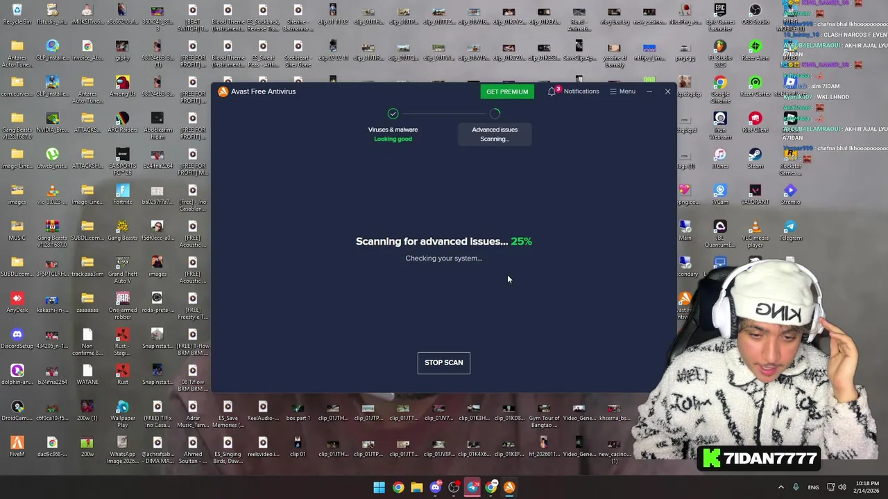Click the Avast Free Antivirus logo

[x=223, y=91]
